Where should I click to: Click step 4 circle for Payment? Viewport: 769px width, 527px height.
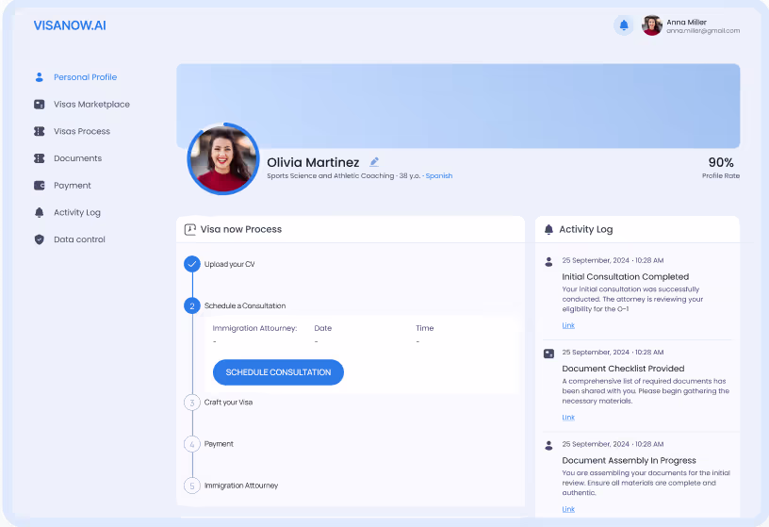pos(192,444)
